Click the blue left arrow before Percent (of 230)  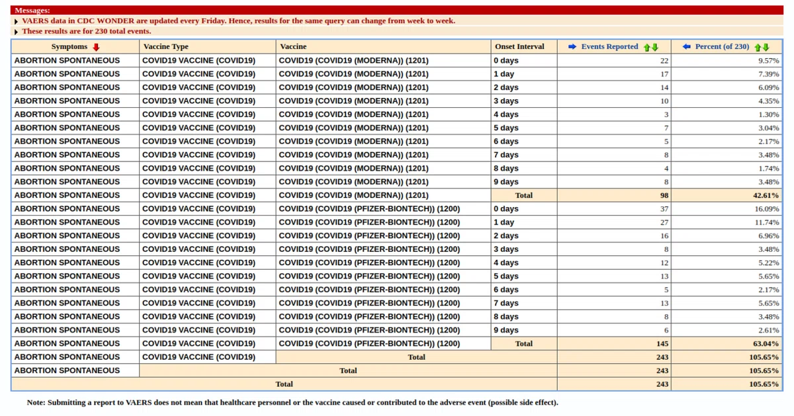tap(687, 47)
